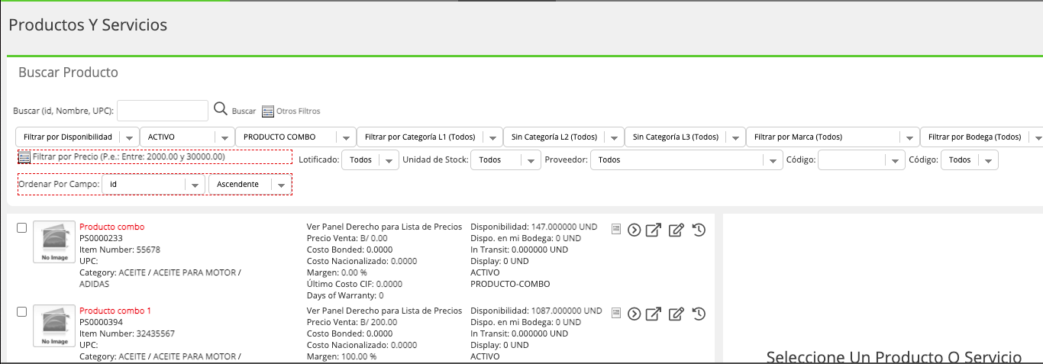Screen dimensions: 1043x364
Task: Edit product PS0000394 pencil icon
Action: pos(676,314)
